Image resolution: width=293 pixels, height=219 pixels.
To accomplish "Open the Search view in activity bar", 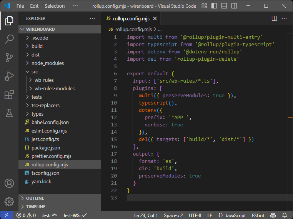I will click(x=9, y=39).
